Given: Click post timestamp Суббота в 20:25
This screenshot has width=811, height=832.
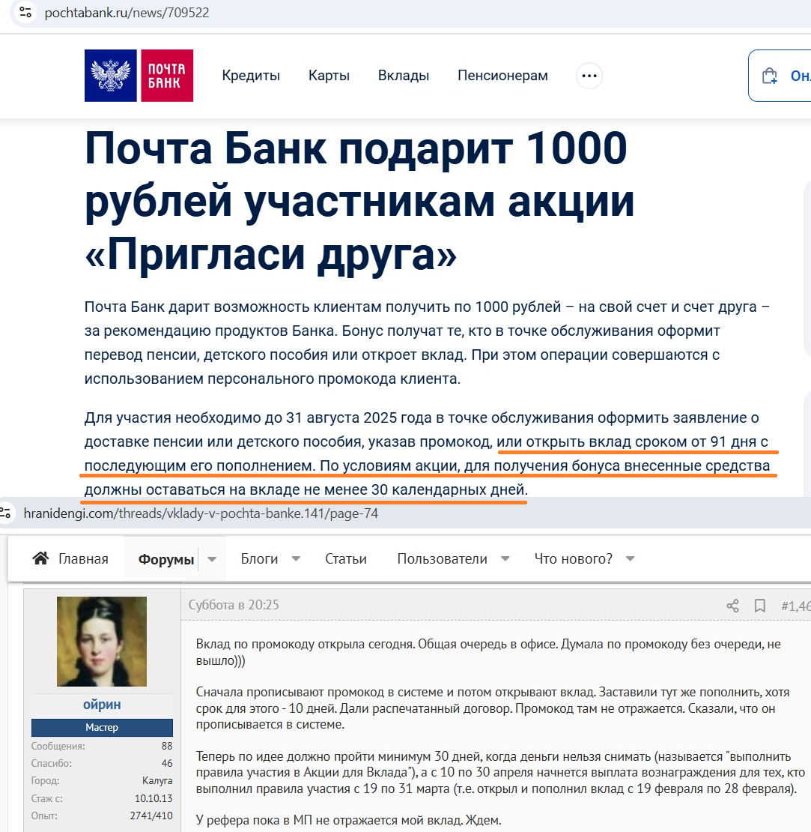Looking at the screenshot, I should coord(234,605).
